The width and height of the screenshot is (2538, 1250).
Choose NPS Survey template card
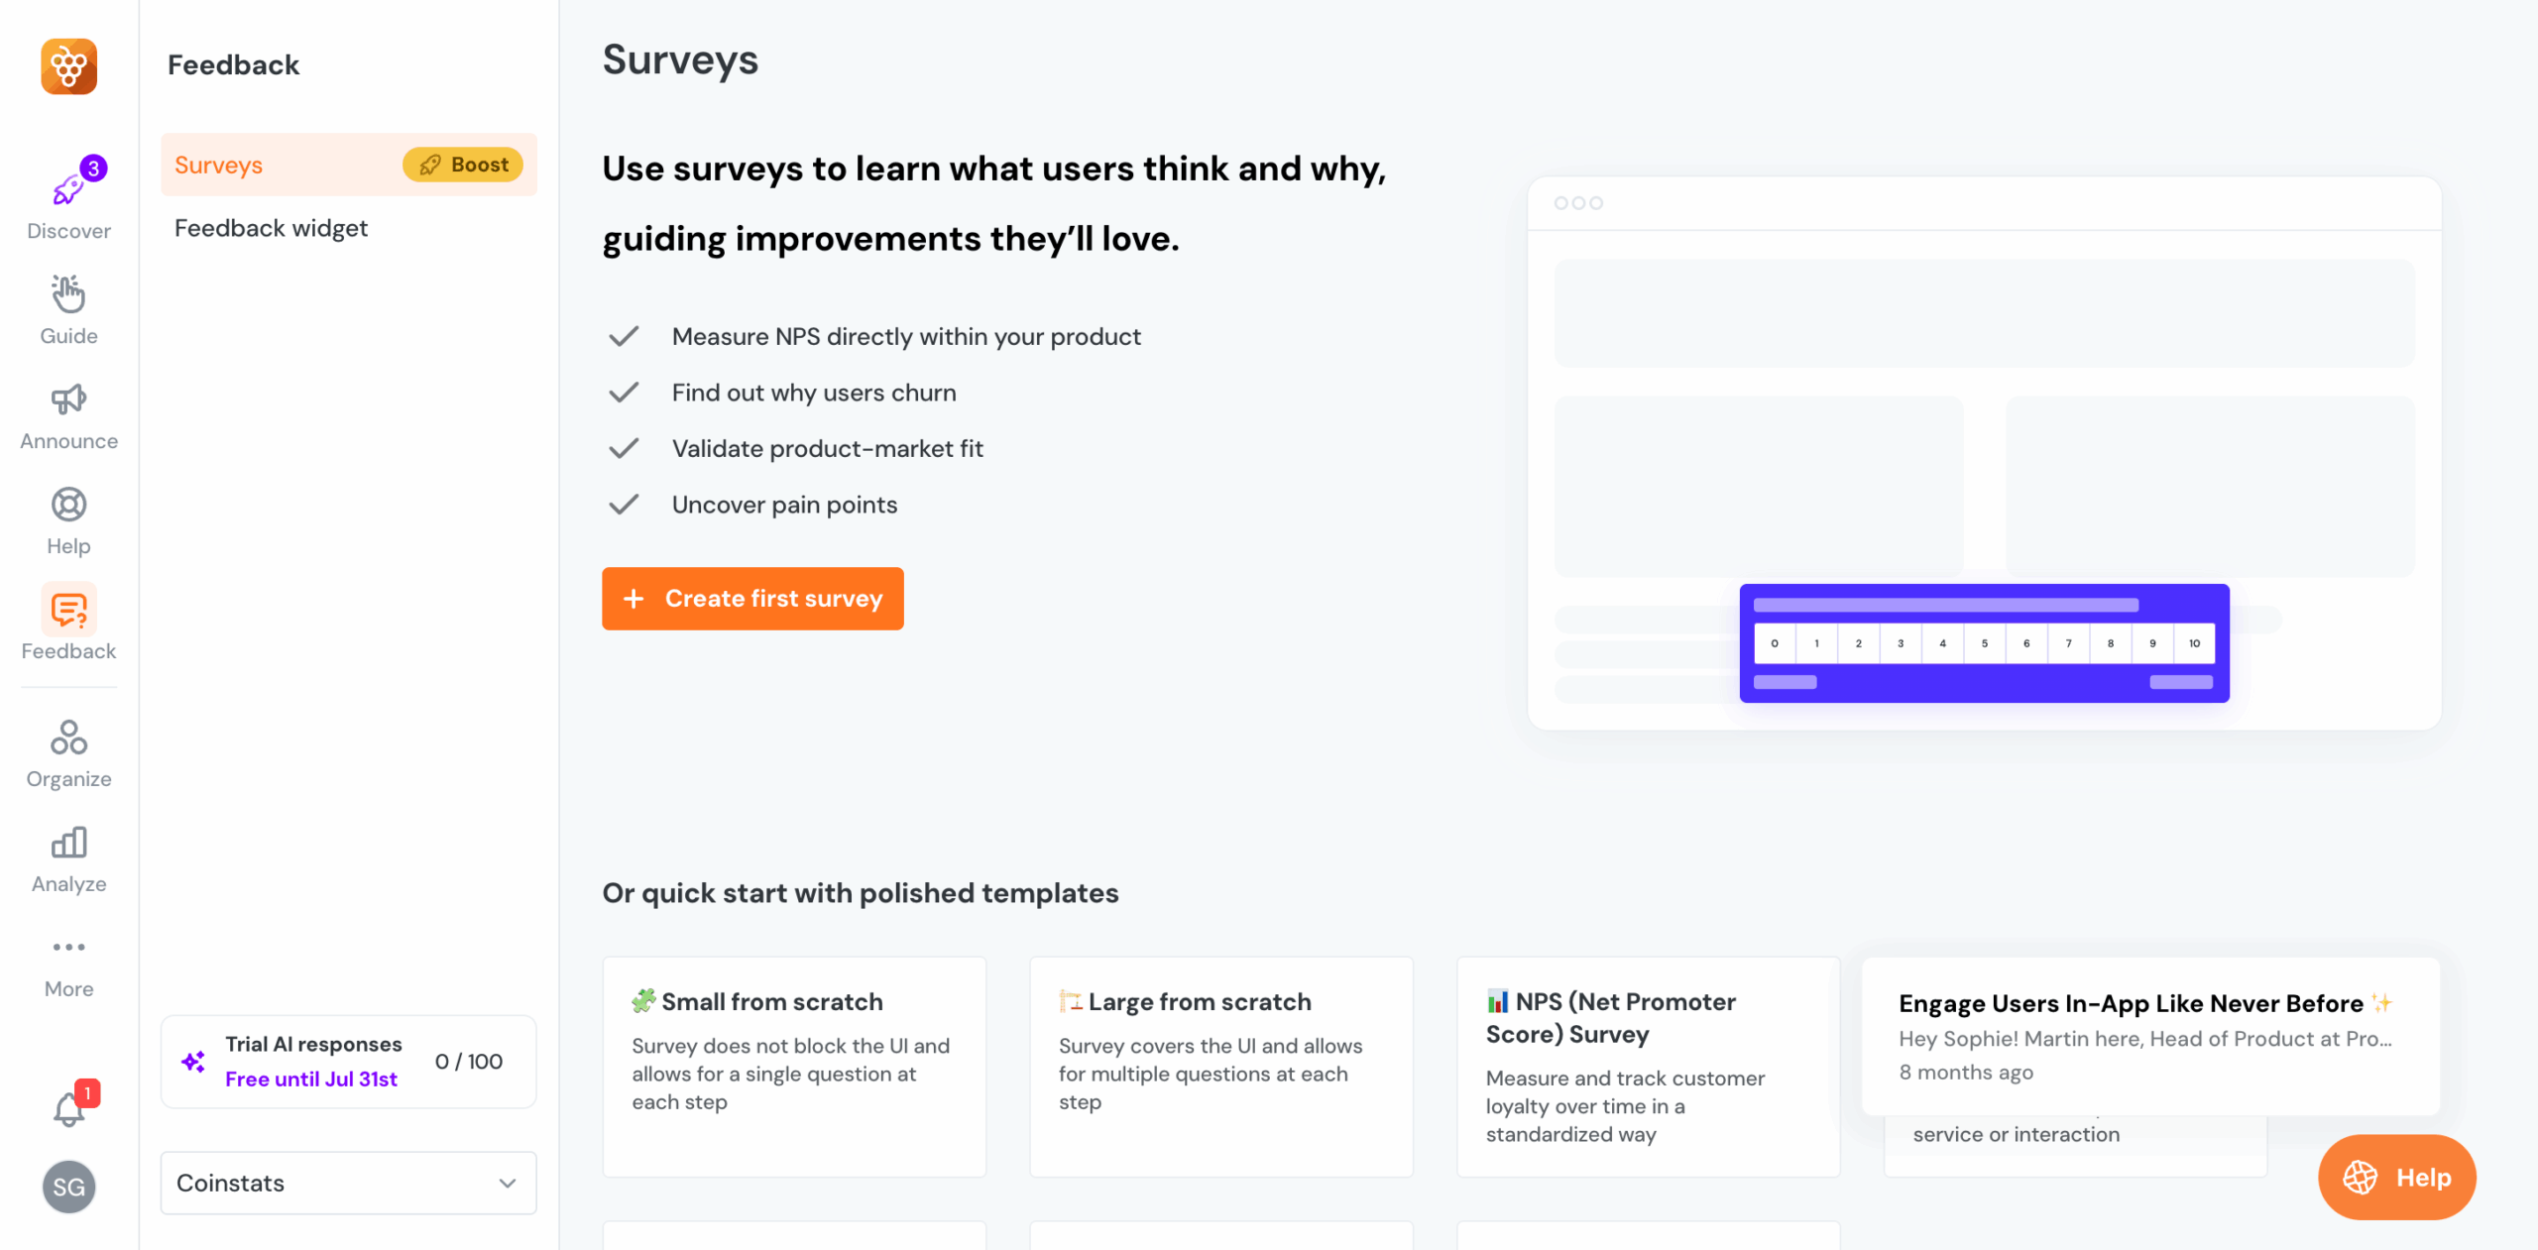pyautogui.click(x=1647, y=1066)
